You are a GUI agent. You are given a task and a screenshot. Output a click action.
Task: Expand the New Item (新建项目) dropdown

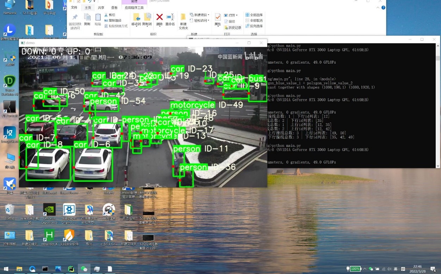pos(200,15)
